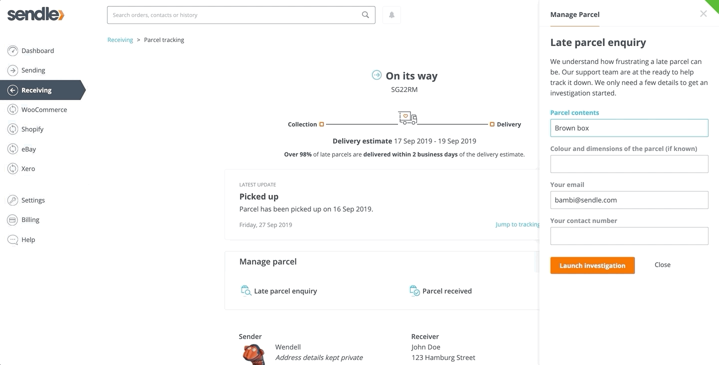Click the WooCommerce sync icon

tap(12, 109)
